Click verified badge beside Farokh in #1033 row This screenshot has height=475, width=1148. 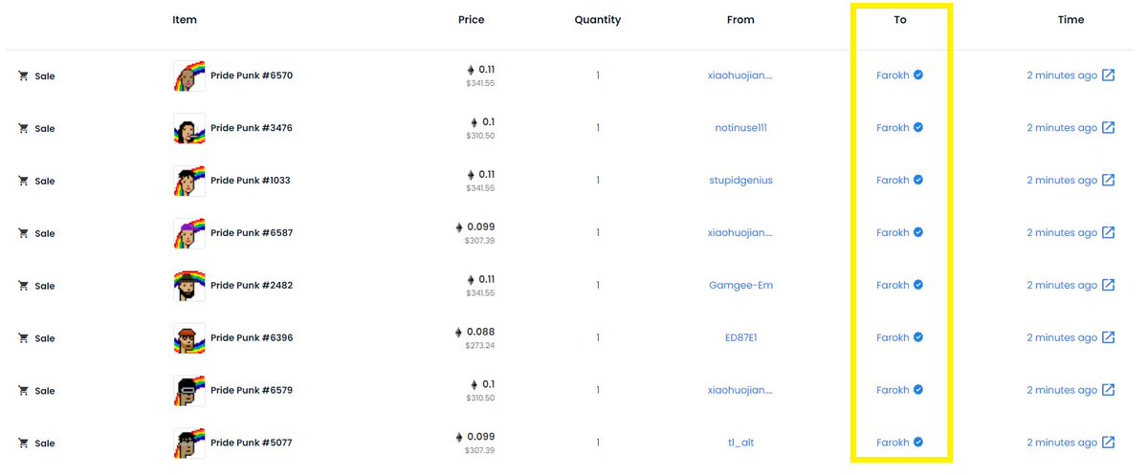coord(918,180)
